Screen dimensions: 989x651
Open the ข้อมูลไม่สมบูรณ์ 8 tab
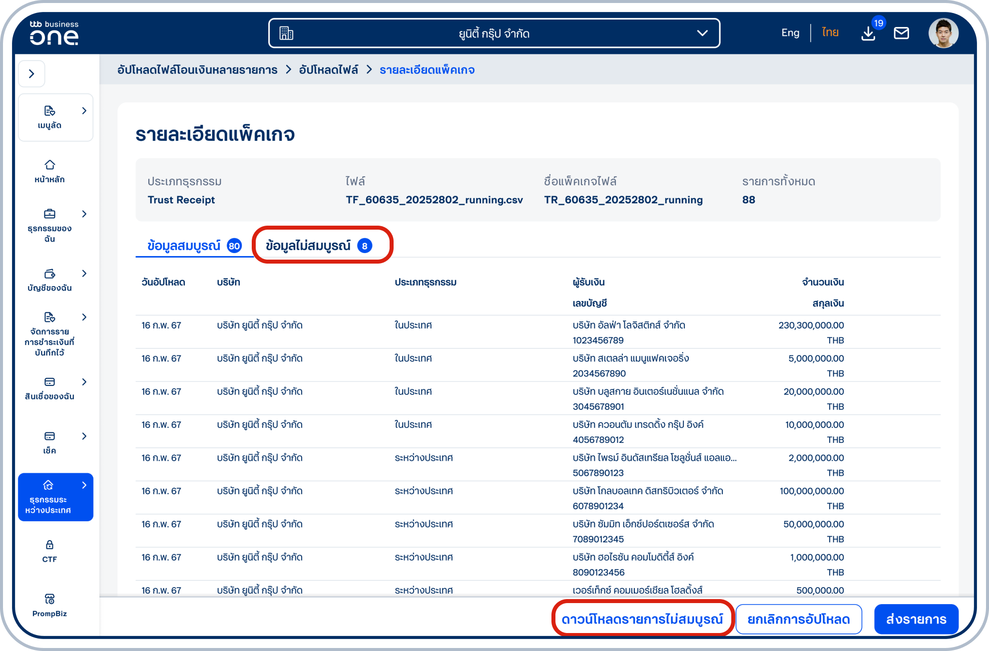(322, 245)
